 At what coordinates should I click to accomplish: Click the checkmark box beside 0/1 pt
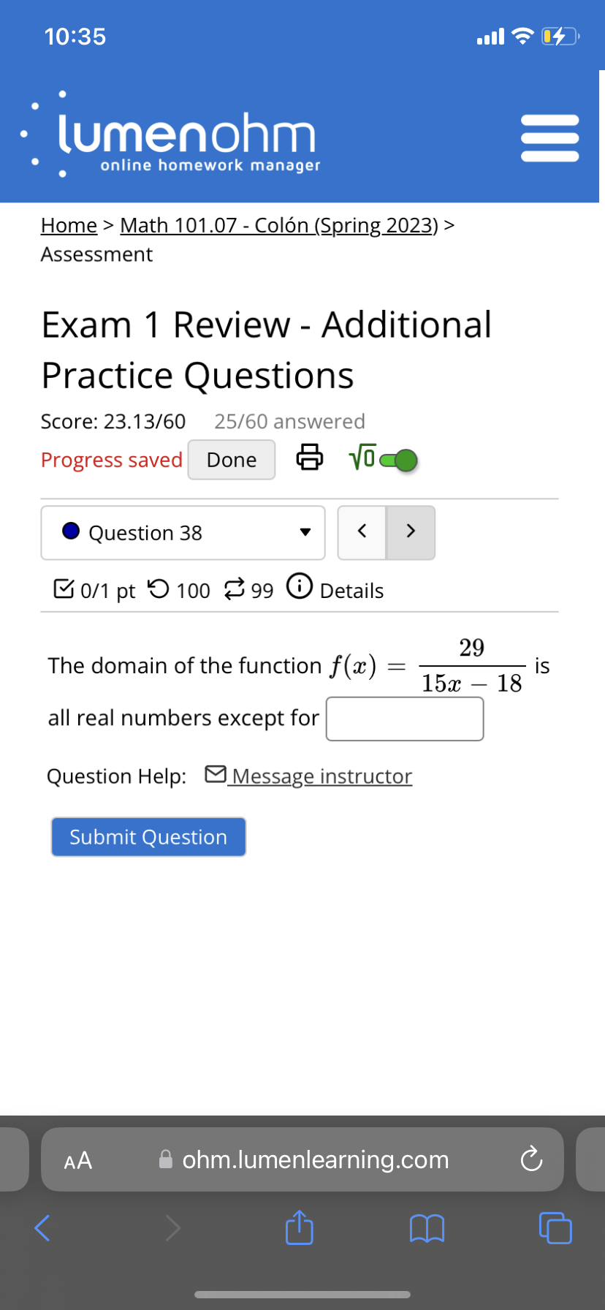(x=64, y=588)
